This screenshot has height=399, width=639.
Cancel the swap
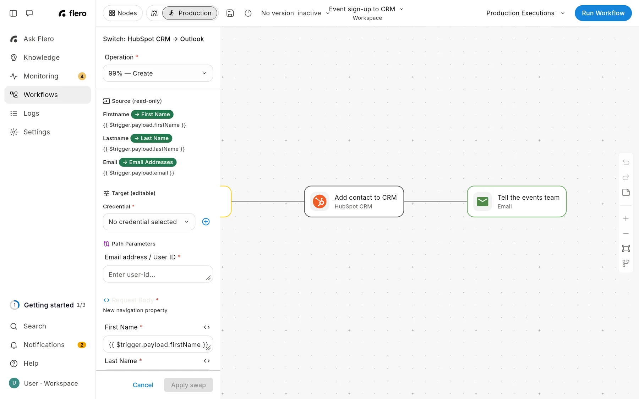pos(143,385)
